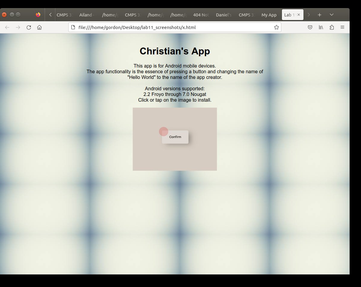Bookmark this page with the star icon
Viewport: 361px width, 287px height.
click(276, 28)
